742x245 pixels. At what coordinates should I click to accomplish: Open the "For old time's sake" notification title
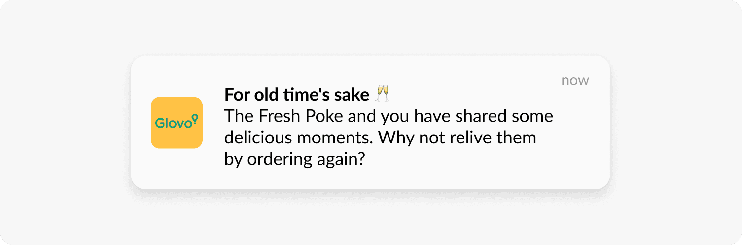click(296, 94)
